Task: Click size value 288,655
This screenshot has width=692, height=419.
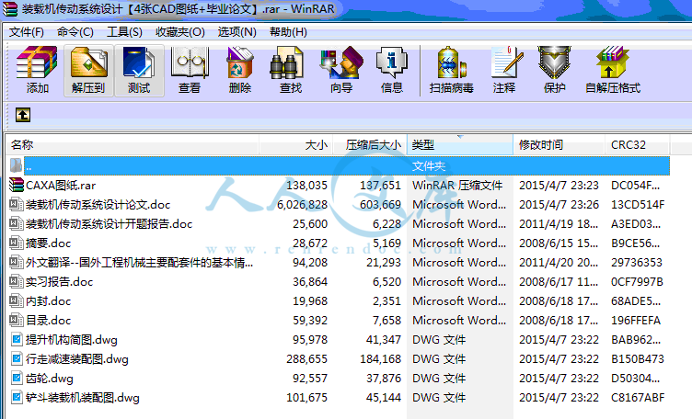Action: click(306, 359)
